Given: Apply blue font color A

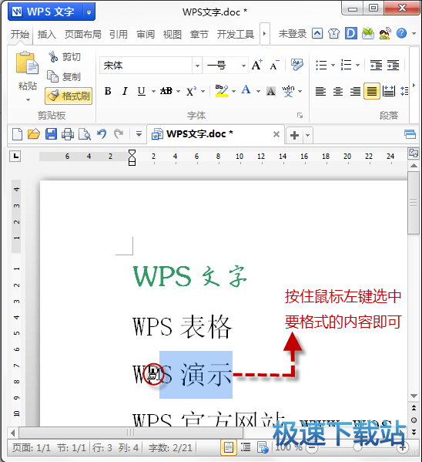Looking at the screenshot, I should 246,90.
